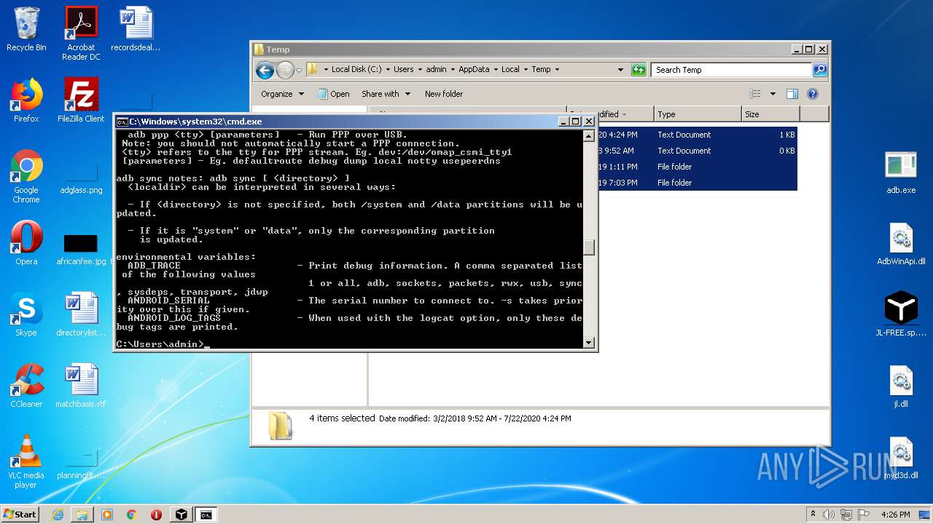933x524 pixels.
Task: Select recordsdeal Word document on desktop
Action: pos(136,29)
